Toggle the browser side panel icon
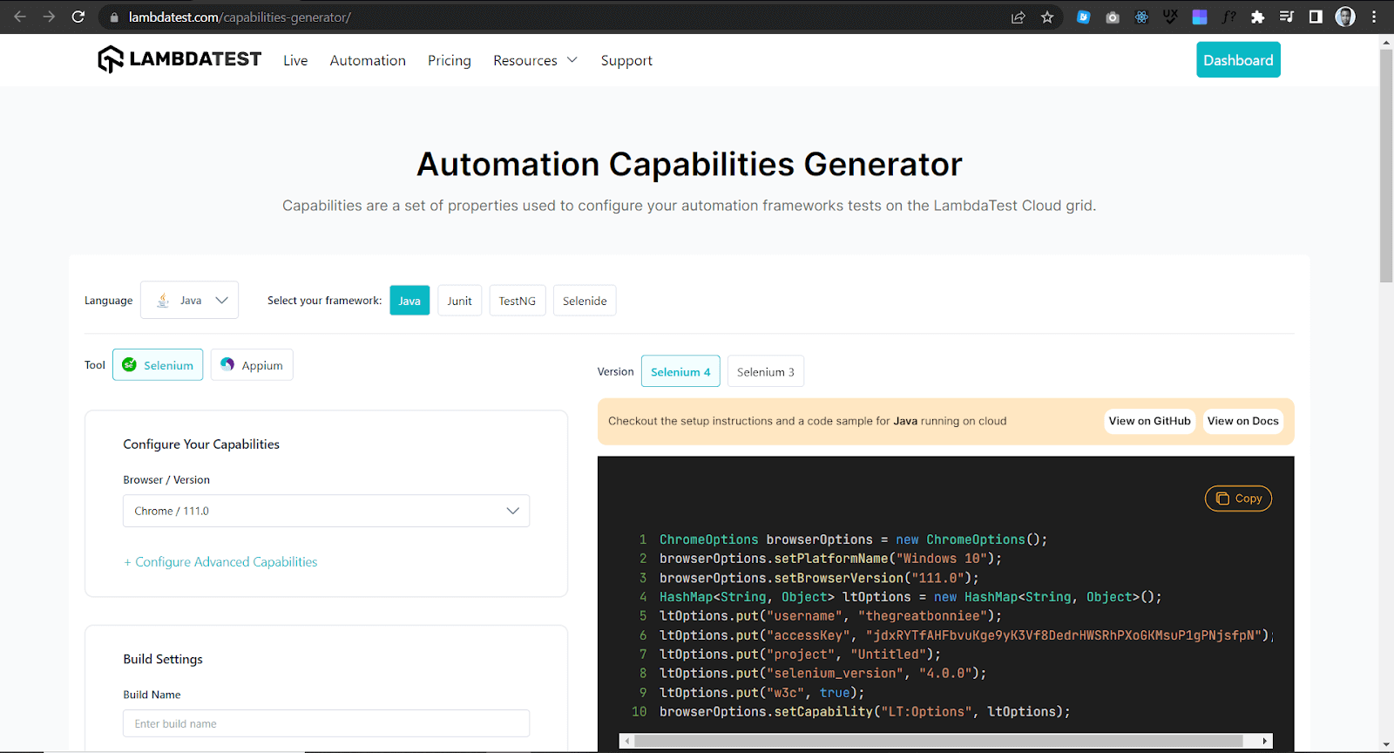Viewport: 1394px width, 753px height. pyautogui.click(x=1316, y=17)
